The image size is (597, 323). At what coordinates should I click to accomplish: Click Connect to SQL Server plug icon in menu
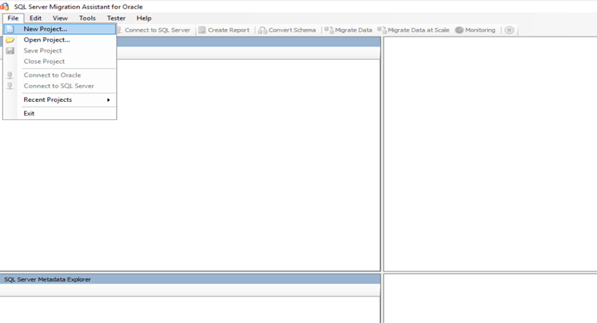click(x=10, y=86)
